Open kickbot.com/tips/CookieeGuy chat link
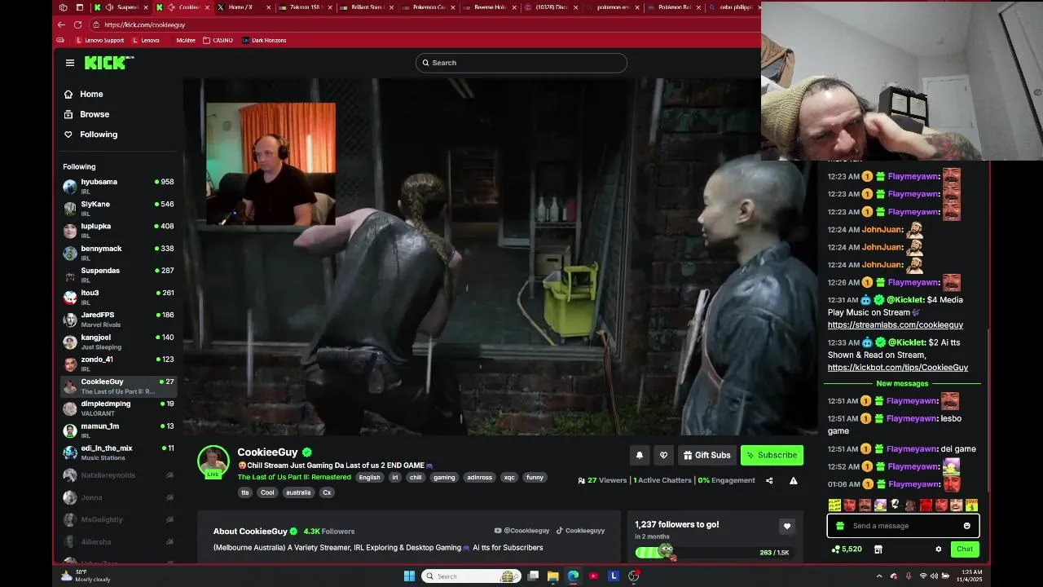 click(x=898, y=367)
